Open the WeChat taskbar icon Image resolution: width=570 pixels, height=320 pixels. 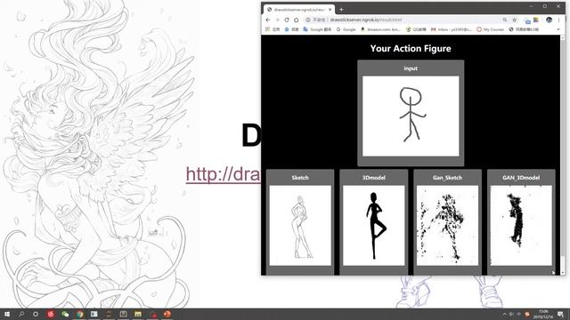tap(65, 314)
